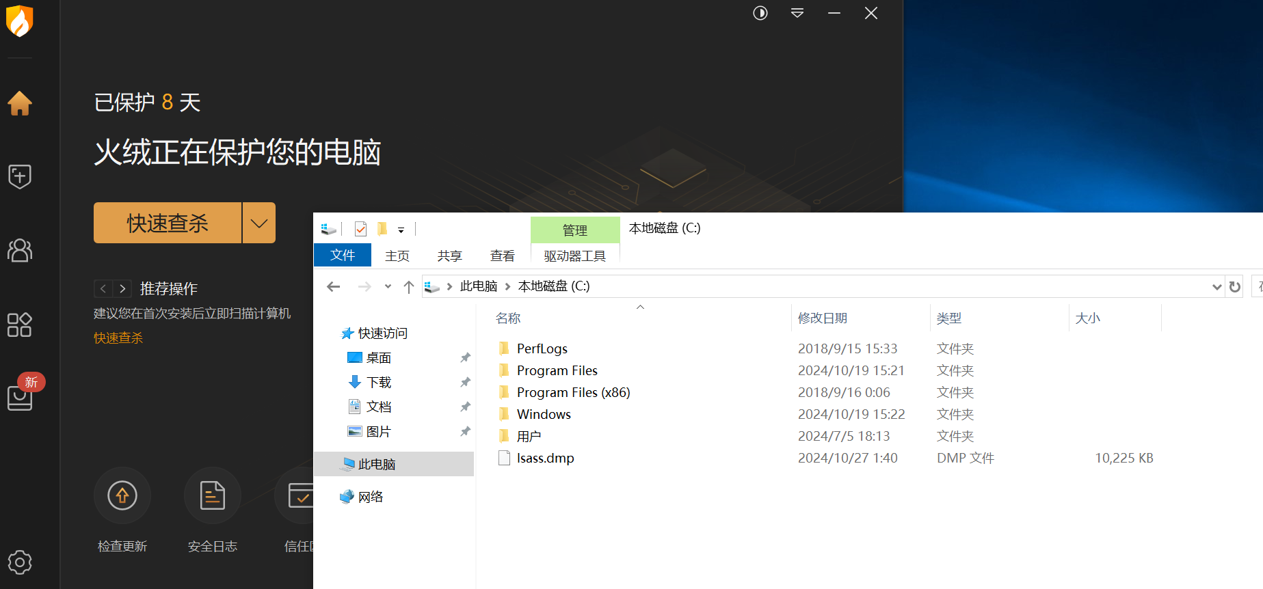Click pin icon next to 图片
This screenshot has width=1263, height=589.
(x=465, y=432)
